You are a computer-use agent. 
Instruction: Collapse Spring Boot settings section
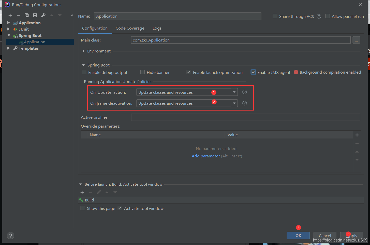click(x=83, y=65)
